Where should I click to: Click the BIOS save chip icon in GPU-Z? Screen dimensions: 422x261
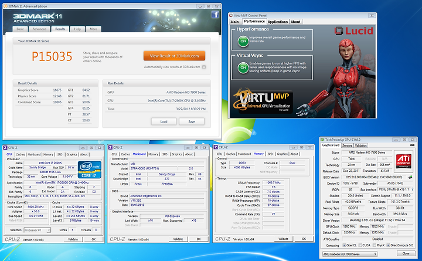pos(410,177)
